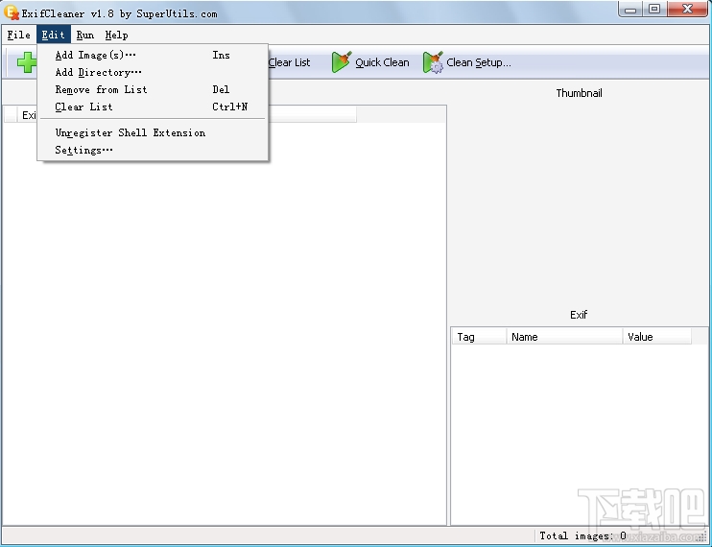Close the ExifCleaner window
The image size is (712, 547).
(687, 9)
